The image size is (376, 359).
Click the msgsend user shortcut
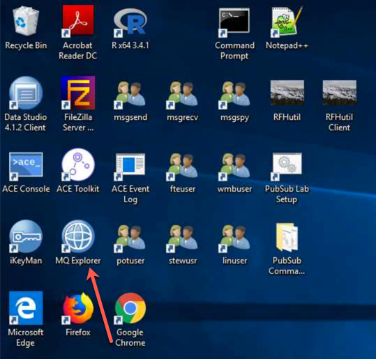[130, 95]
